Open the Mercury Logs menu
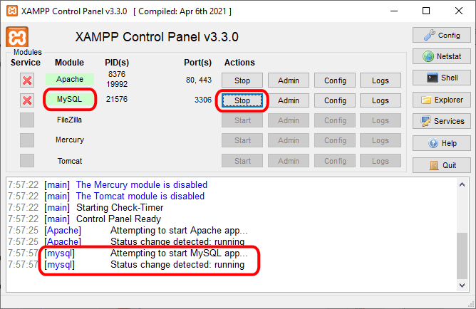Viewport: 476px width, 309px height. (x=381, y=140)
